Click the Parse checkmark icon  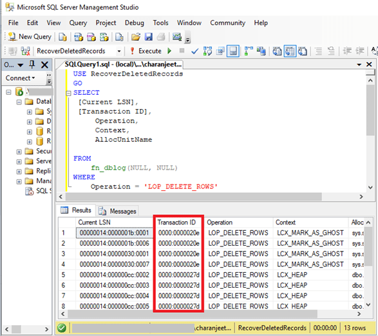tap(194, 51)
